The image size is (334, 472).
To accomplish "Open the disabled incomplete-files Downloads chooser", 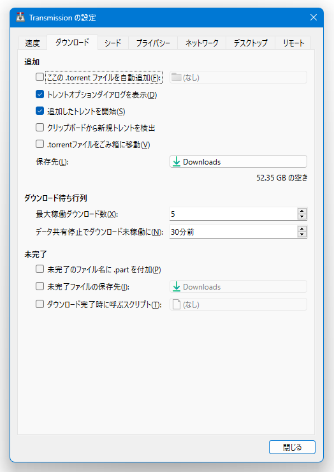I will coord(238,286).
